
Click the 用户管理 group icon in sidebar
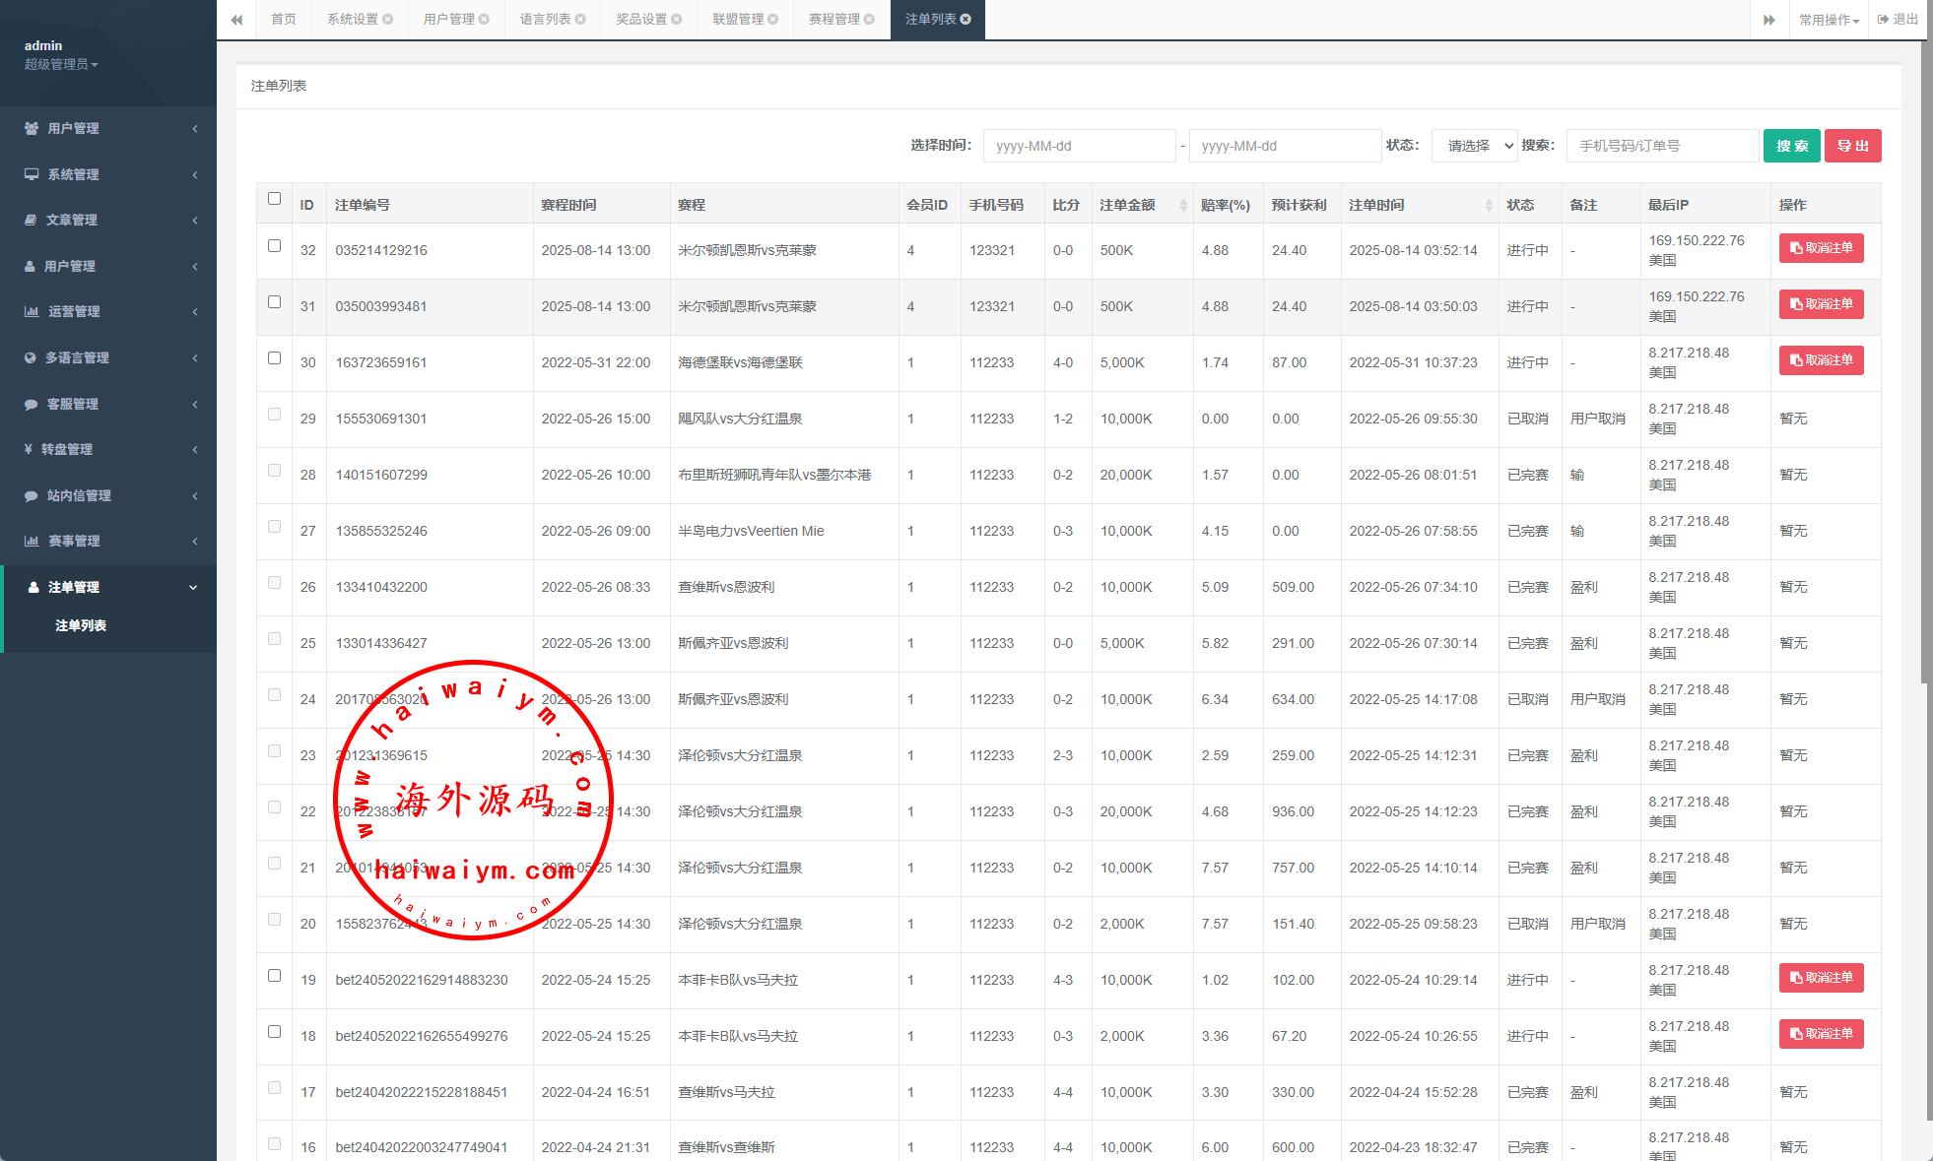point(32,128)
